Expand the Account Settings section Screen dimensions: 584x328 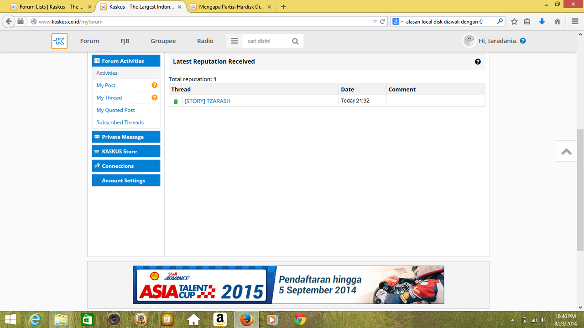pyautogui.click(x=126, y=180)
